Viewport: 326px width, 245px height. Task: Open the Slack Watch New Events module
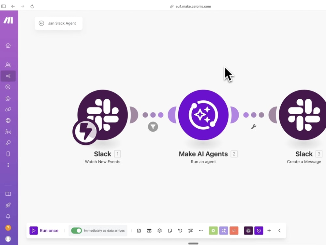click(x=103, y=115)
